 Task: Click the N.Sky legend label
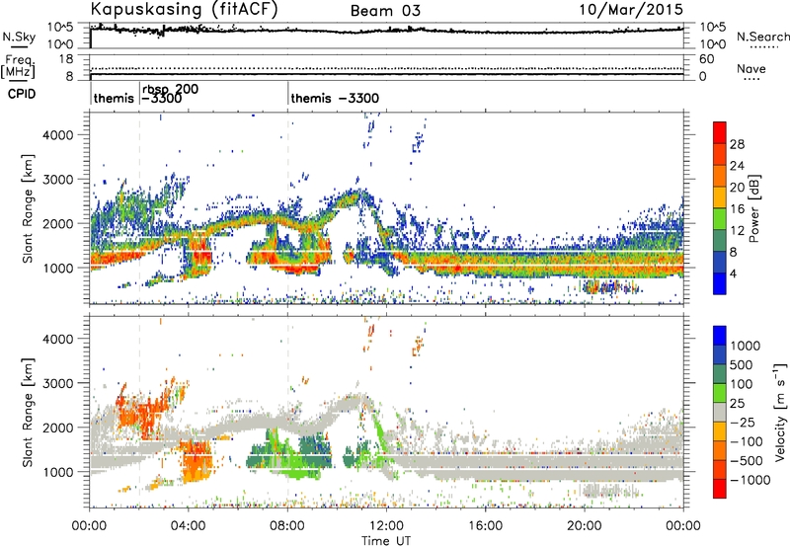click(x=19, y=37)
